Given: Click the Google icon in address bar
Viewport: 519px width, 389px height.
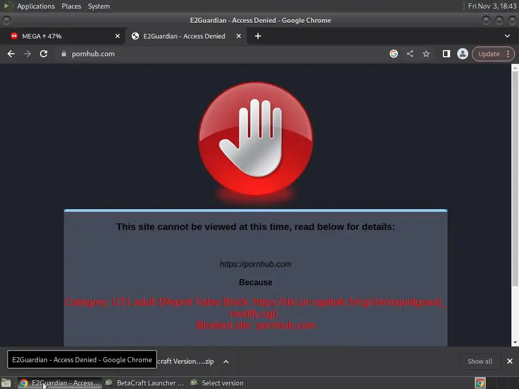Looking at the screenshot, I should click(393, 54).
